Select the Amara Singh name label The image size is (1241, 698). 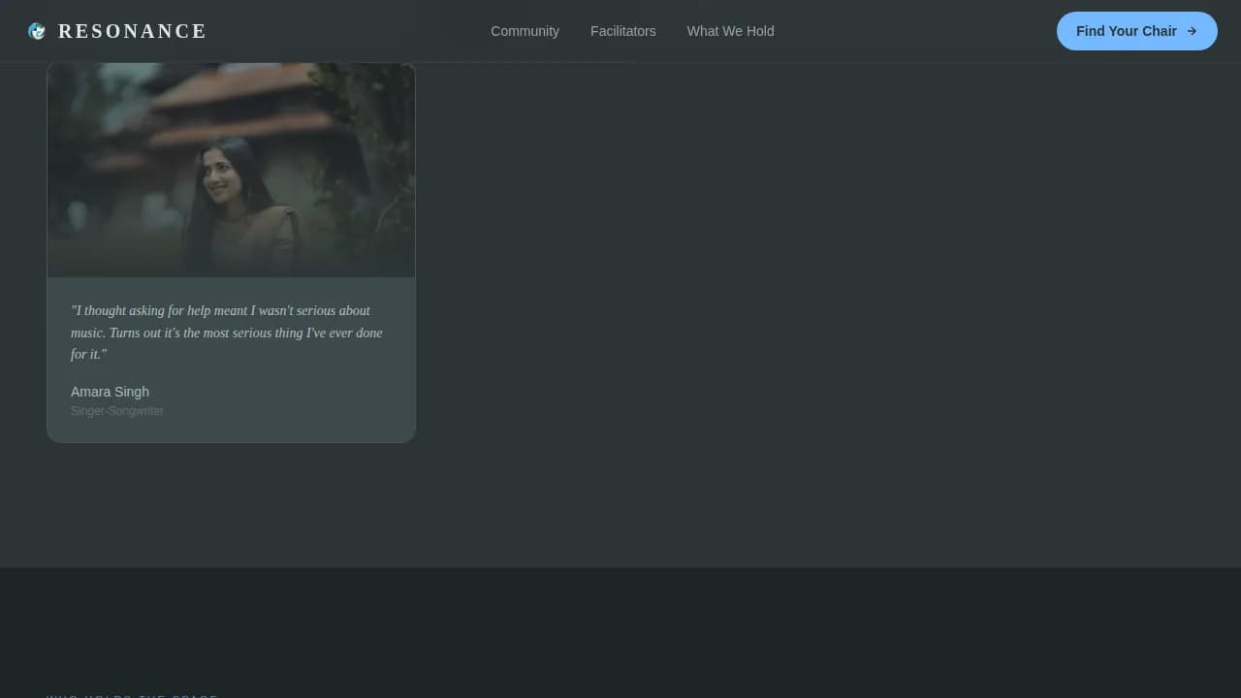(110, 392)
